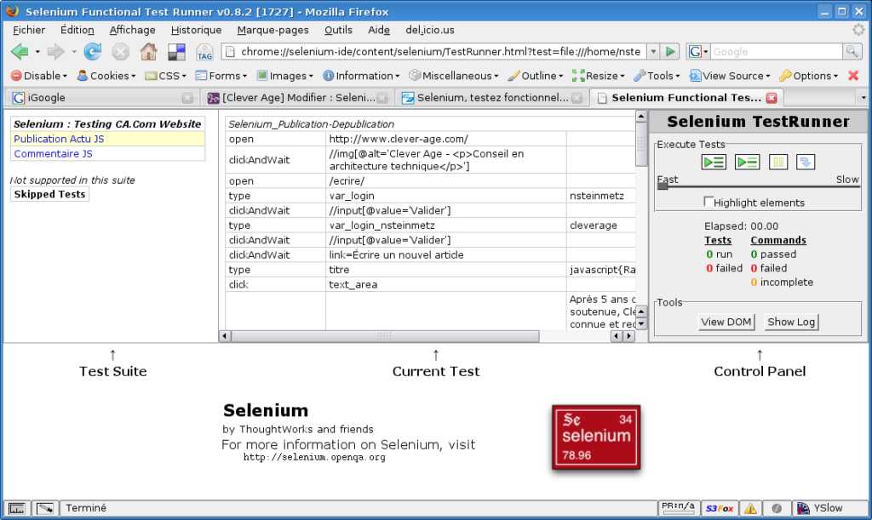Go to the Home page icon
The width and height of the screenshot is (872, 520).
[x=148, y=52]
